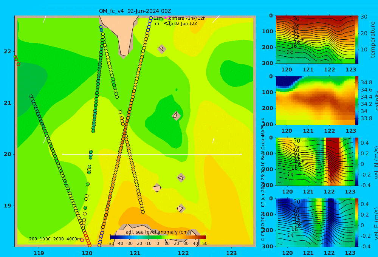The height and width of the screenshot is (257, 378).
Task: Click the CSIRO 2024 OceanMAPS copyright text
Action: click(x=263, y=180)
